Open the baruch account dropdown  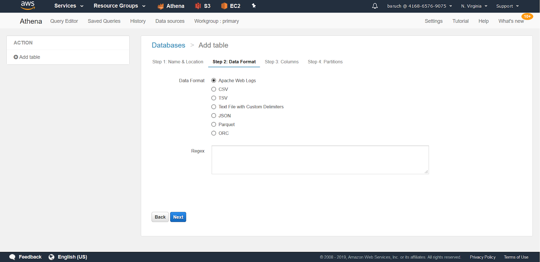(420, 6)
